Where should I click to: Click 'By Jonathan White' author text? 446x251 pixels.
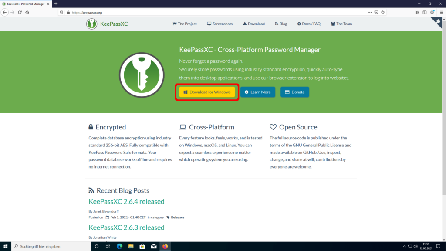pyautogui.click(x=102, y=237)
